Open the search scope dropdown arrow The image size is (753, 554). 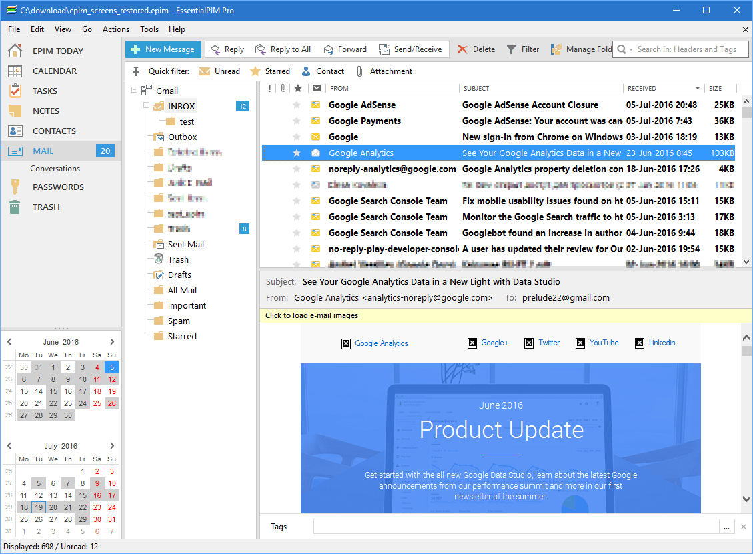tap(631, 49)
